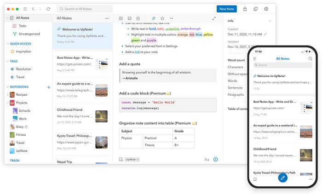Toggle the info panel circle icon
322x195 pixels.
215,160
